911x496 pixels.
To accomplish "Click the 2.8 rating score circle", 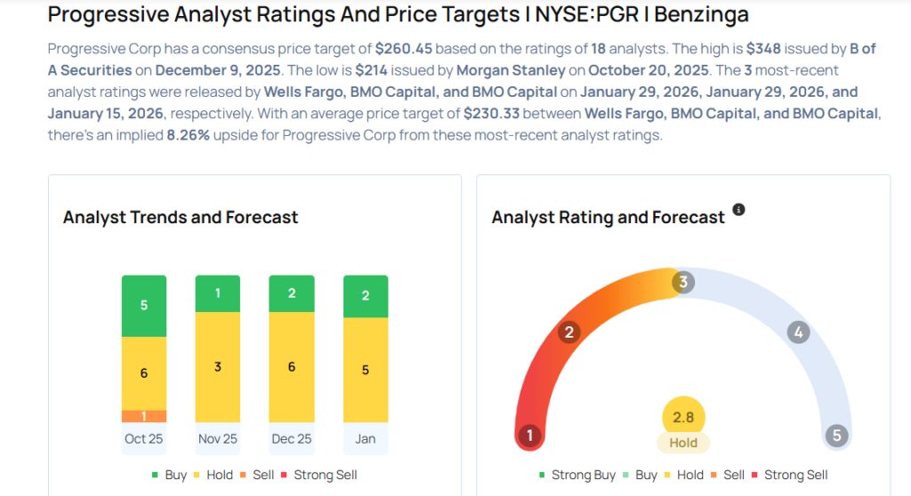I will point(683,418).
